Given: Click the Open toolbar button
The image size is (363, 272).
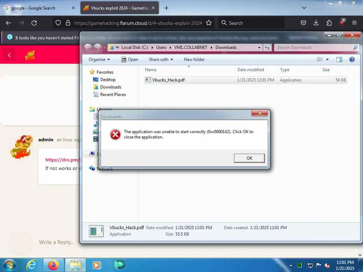Looking at the screenshot, I should pos(130,59).
